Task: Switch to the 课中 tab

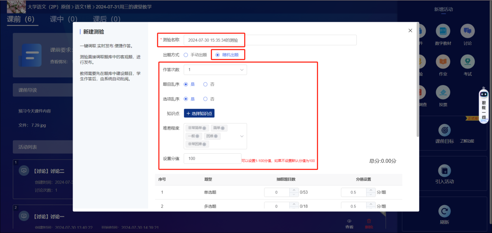Action: click(x=63, y=19)
